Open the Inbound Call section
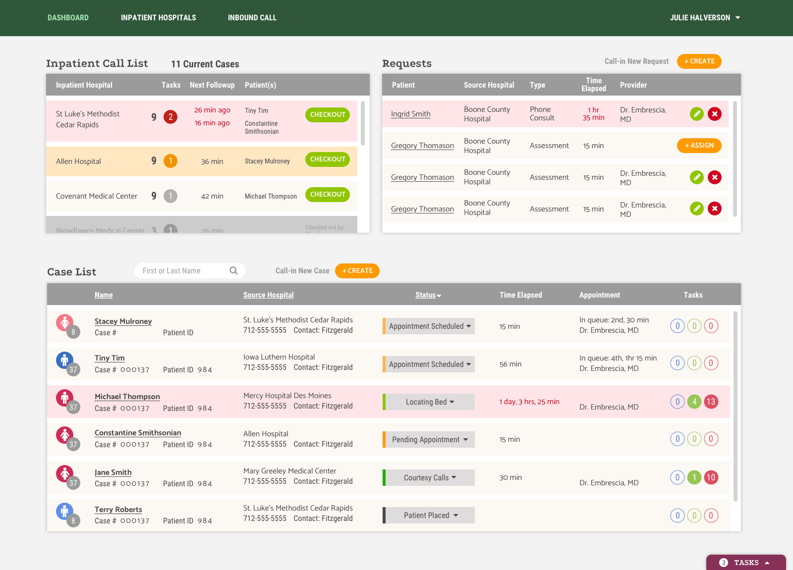The width and height of the screenshot is (793, 570). 252,17
